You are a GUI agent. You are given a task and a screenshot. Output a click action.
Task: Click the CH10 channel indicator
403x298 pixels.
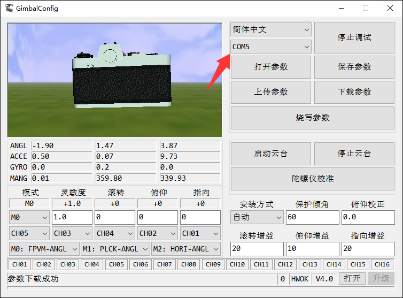[237, 264]
